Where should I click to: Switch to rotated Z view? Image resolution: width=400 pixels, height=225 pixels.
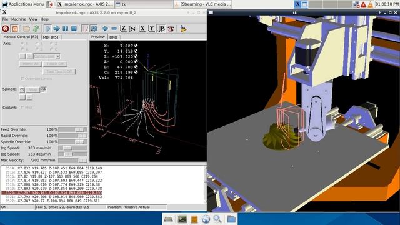click(132, 29)
